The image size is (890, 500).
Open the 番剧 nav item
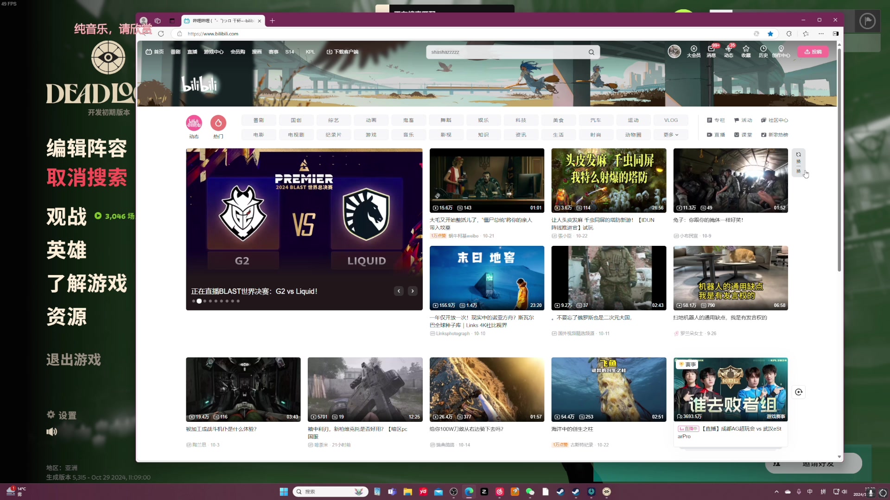click(x=175, y=52)
